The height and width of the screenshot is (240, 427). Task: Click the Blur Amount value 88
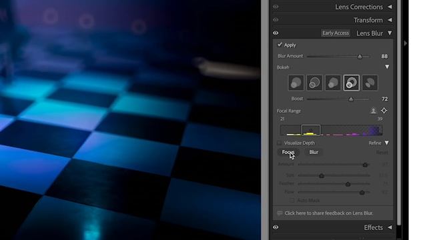coord(384,56)
